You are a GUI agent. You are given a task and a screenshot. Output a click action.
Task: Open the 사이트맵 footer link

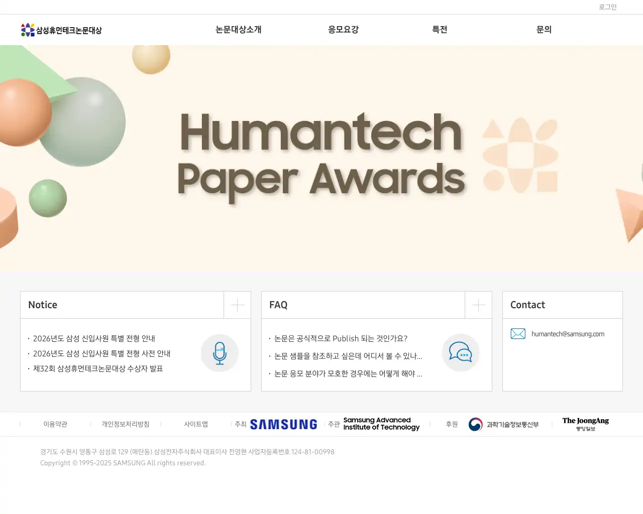[x=196, y=424]
